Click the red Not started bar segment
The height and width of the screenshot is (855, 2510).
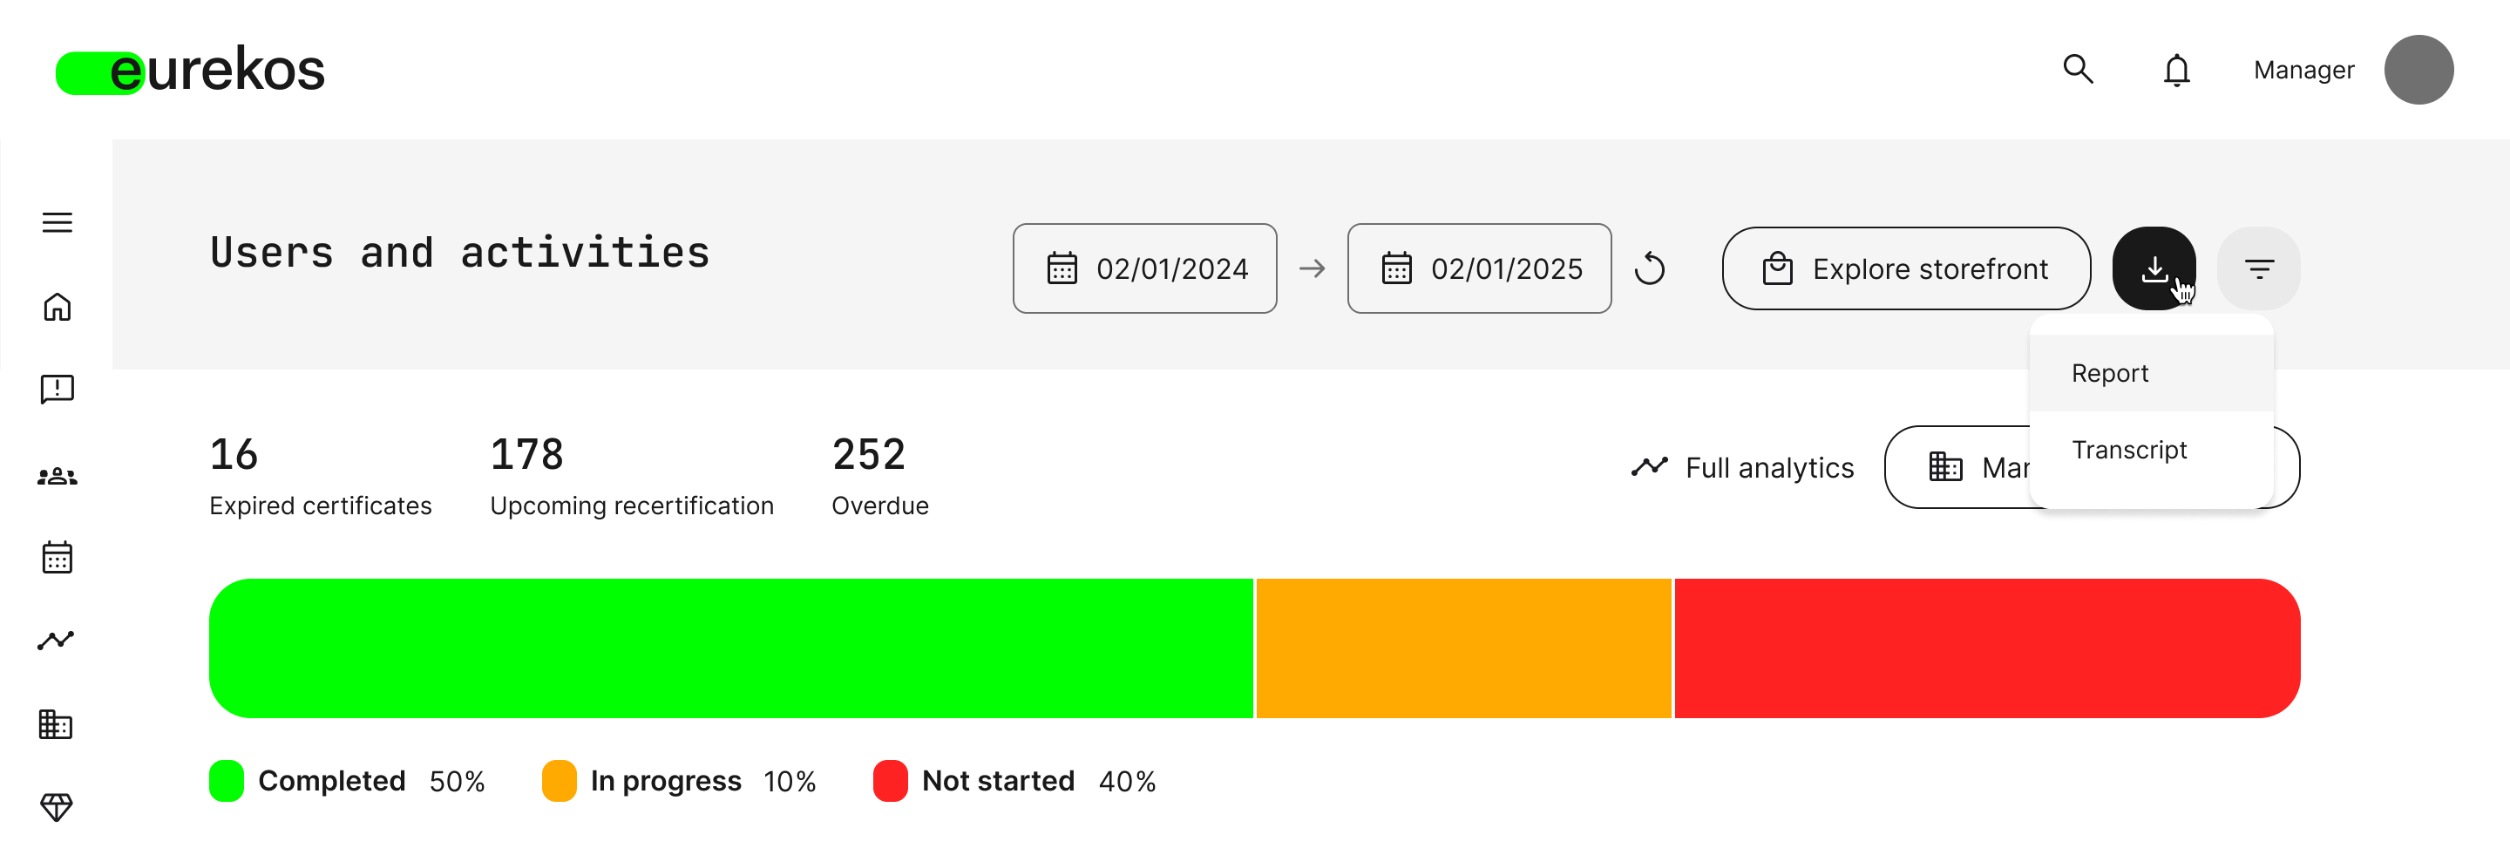pyautogui.click(x=1986, y=648)
